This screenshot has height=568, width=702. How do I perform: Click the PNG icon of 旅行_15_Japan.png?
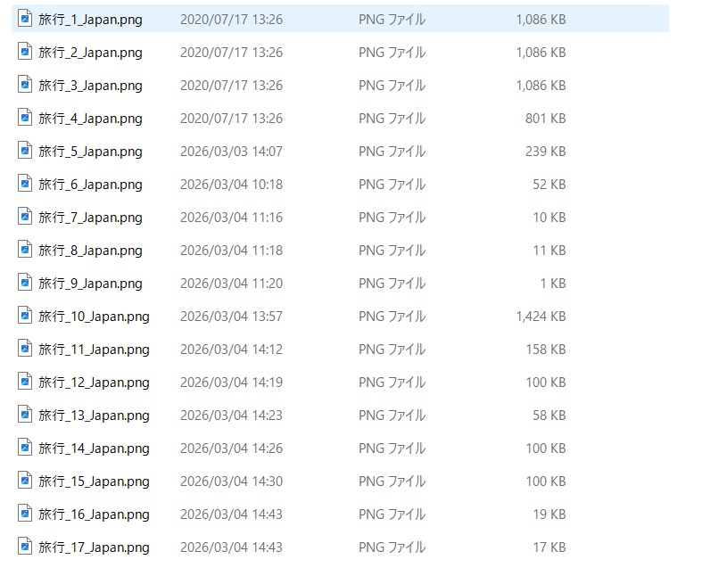(x=25, y=481)
